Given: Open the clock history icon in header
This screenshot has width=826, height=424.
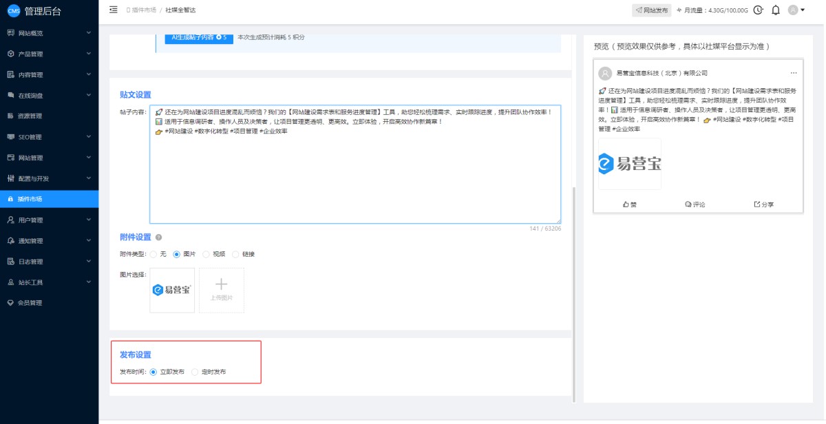Looking at the screenshot, I should (x=759, y=10).
